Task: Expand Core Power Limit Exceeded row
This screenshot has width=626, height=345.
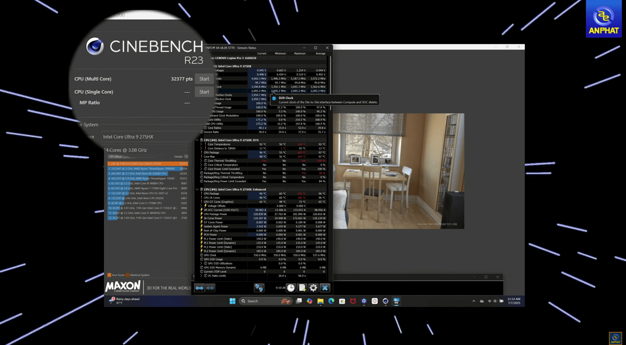Action: click(201, 169)
